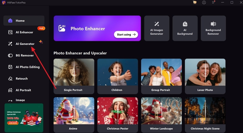Click the AI Photo Editing sidebar icon
This screenshot has width=243, height=133.
tap(10, 67)
